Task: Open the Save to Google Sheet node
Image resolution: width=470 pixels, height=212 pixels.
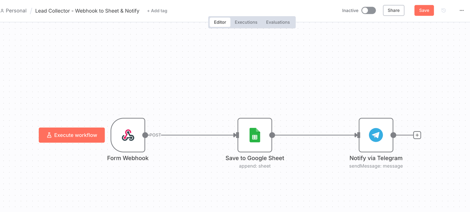Action: tap(254, 135)
